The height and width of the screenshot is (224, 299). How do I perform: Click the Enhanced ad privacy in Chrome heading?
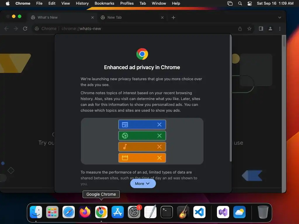point(142,67)
